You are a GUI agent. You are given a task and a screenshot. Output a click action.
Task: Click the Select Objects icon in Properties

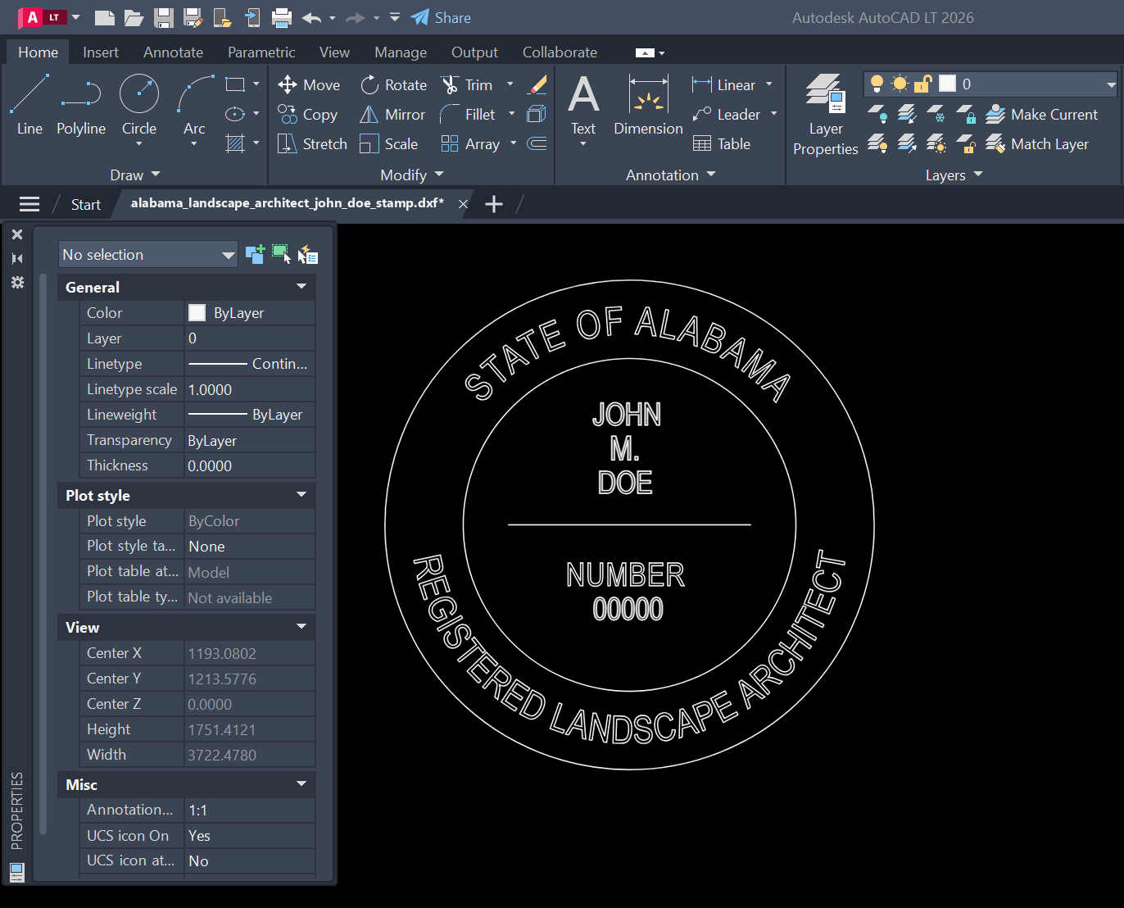click(x=281, y=254)
